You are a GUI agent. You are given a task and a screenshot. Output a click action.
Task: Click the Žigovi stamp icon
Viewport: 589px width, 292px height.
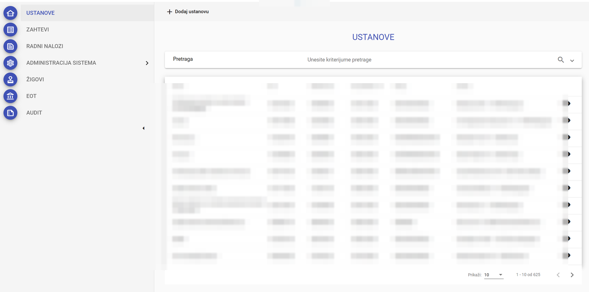click(10, 79)
